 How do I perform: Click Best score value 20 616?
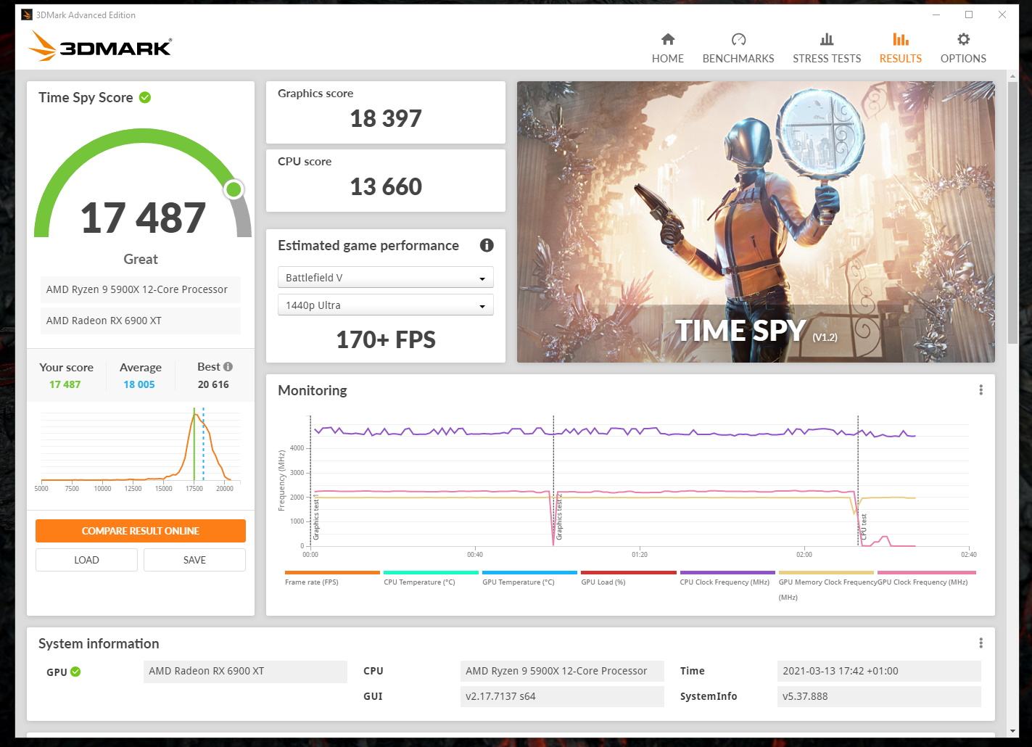(x=213, y=384)
